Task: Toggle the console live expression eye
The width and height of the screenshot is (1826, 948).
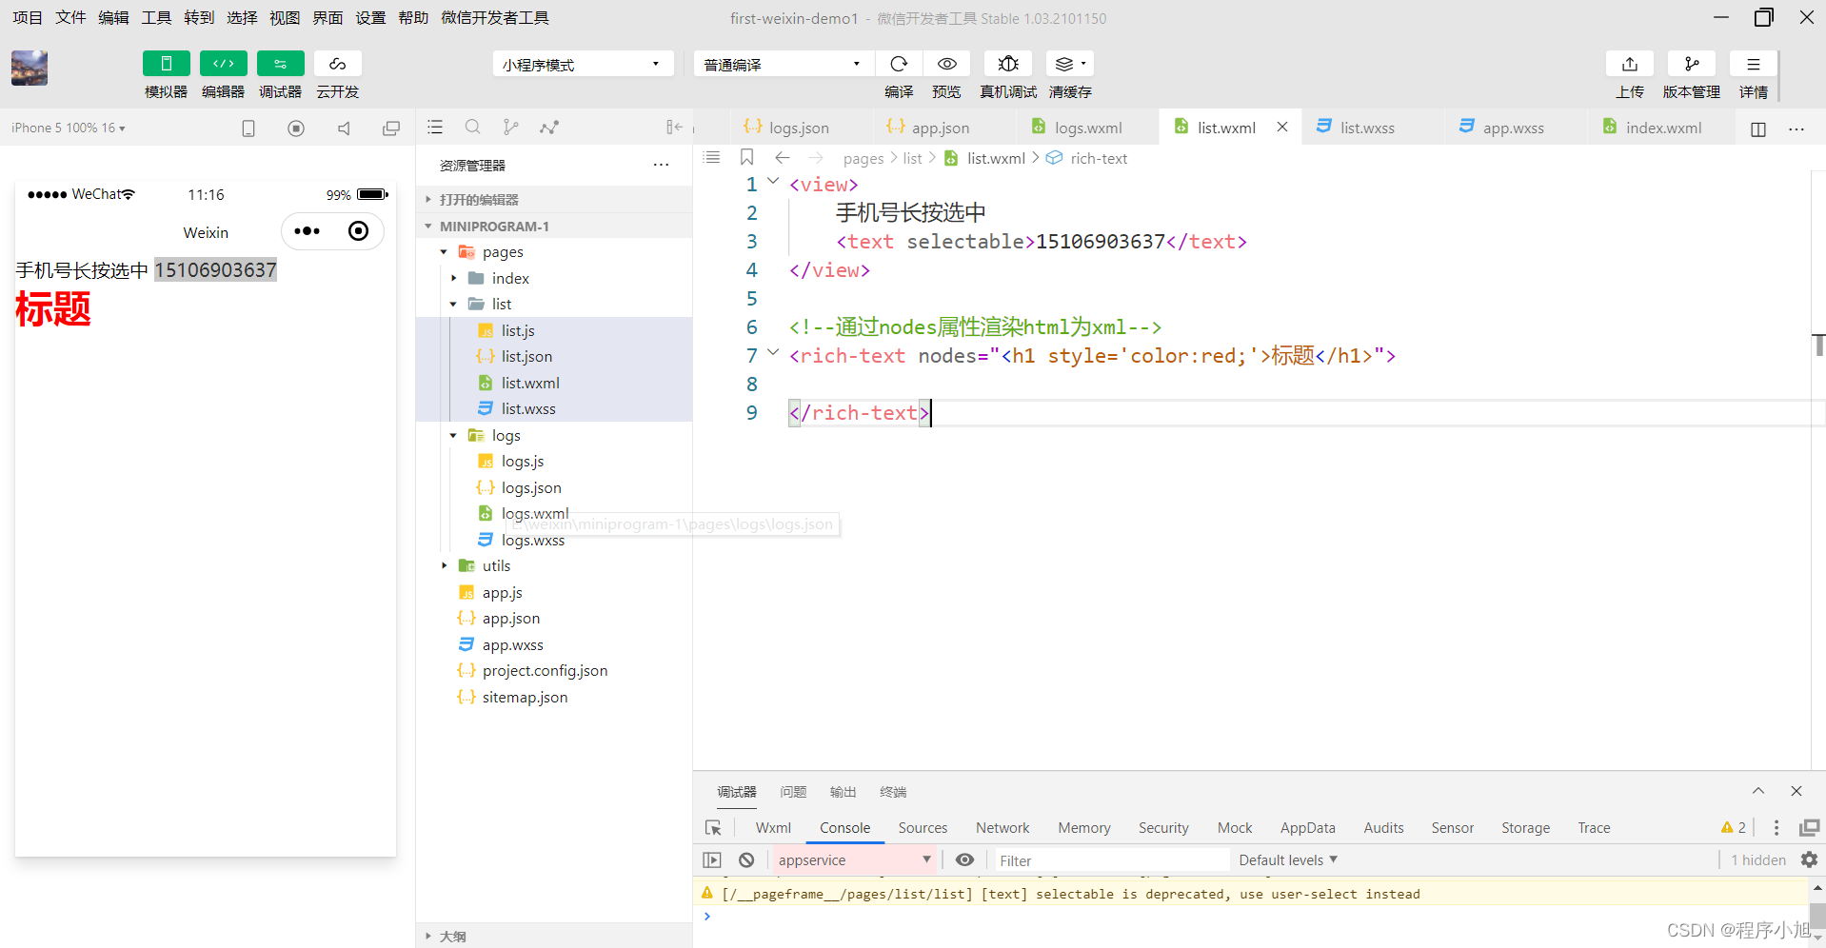Action: tap(964, 859)
